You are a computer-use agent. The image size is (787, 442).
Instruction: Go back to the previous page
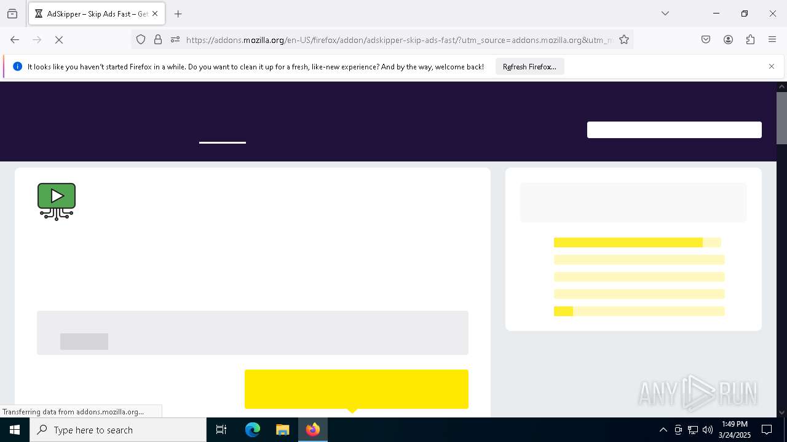pyautogui.click(x=15, y=40)
